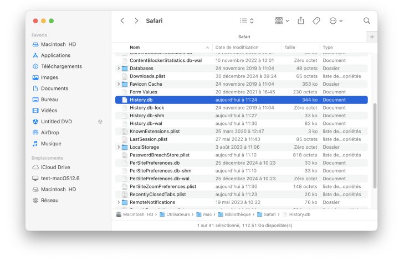Viewport: 399px width, 262px height.
Task: Click the green zoom window button
Action: 52,21
